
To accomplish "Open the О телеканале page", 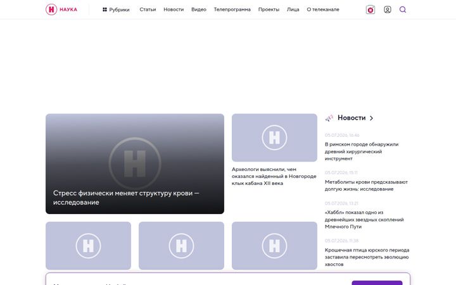I will click(323, 9).
